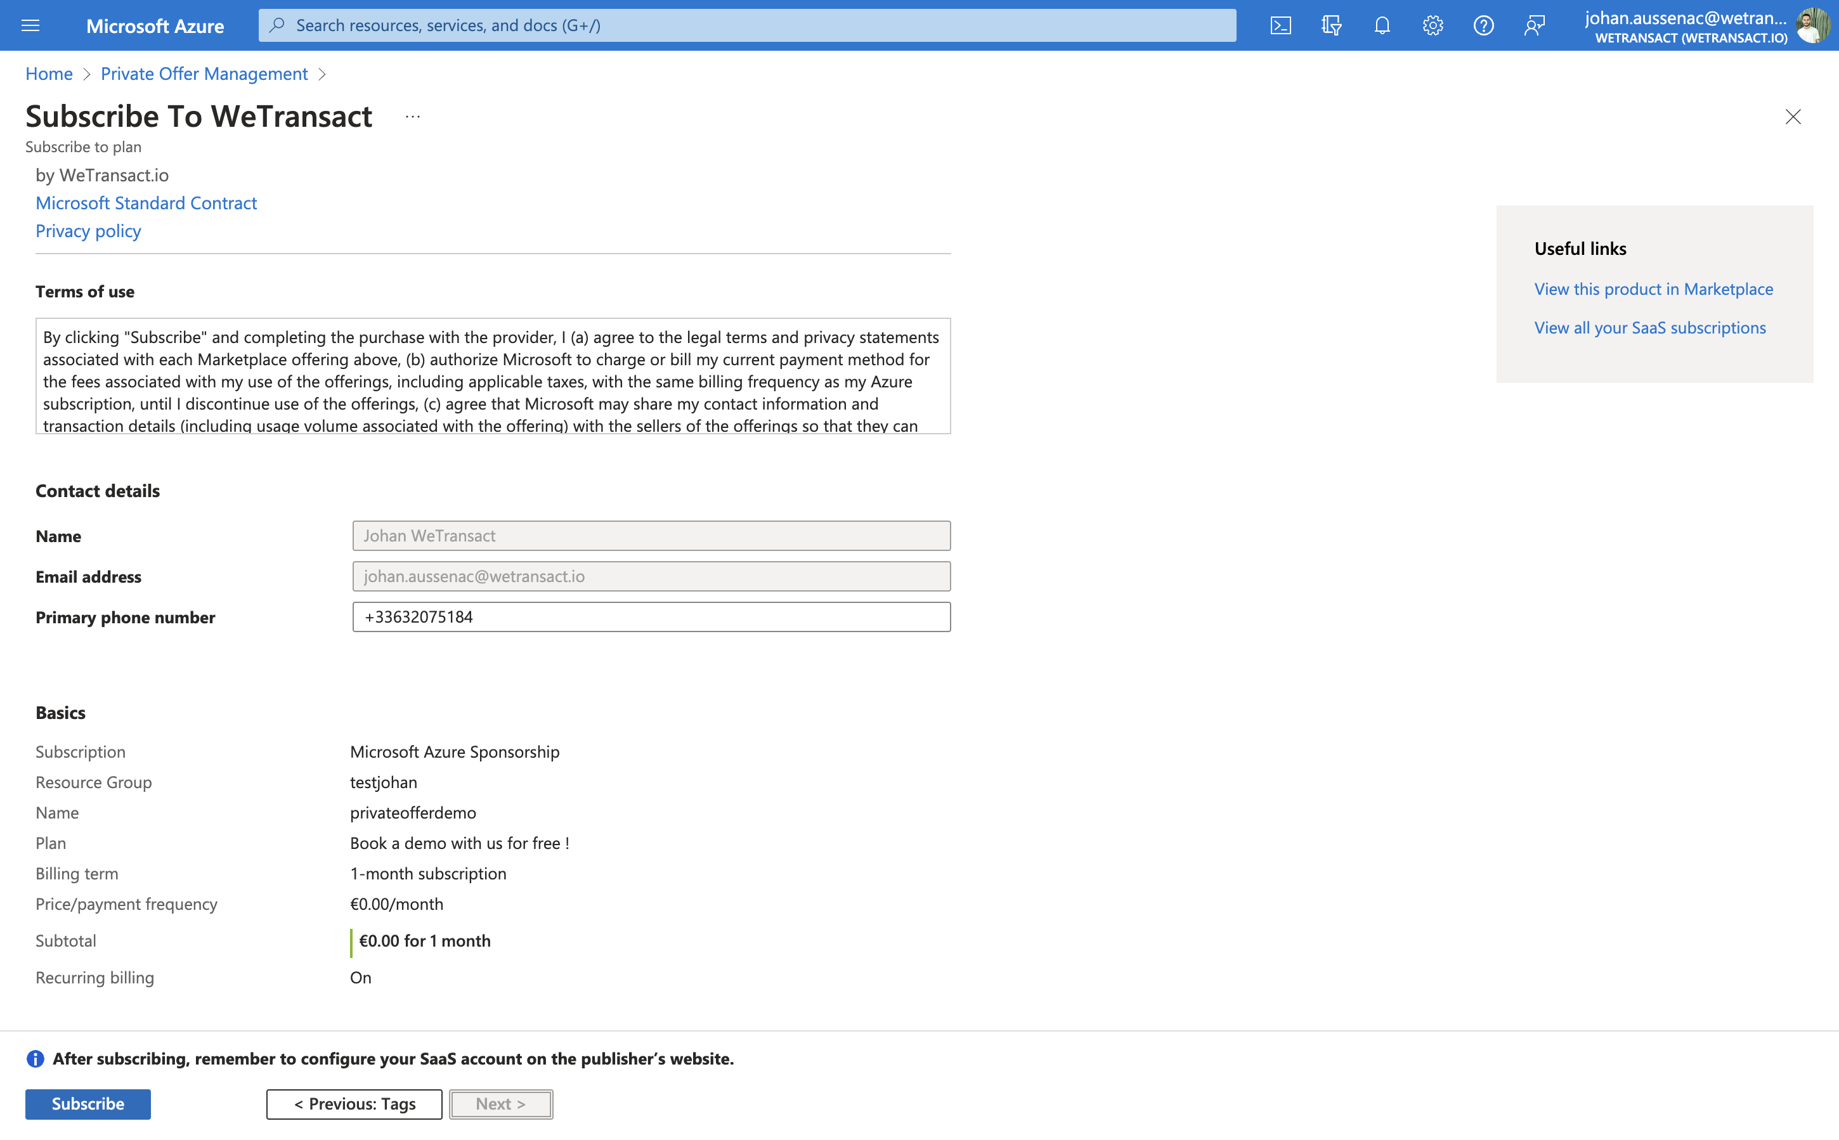Select the Recurring billing 'On' value
This screenshot has width=1839, height=1140.
point(360,978)
